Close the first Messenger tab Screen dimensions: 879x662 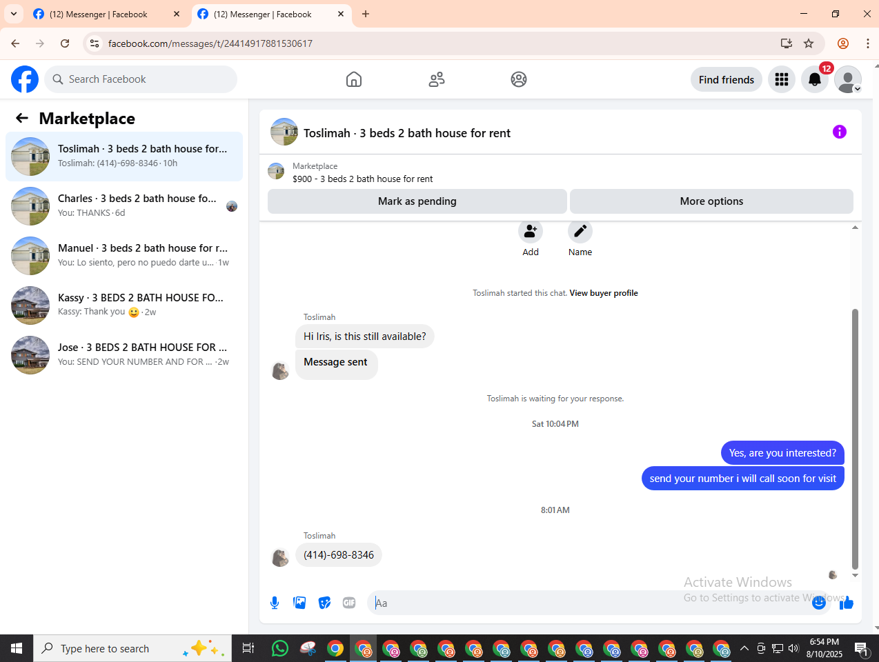pyautogui.click(x=177, y=14)
